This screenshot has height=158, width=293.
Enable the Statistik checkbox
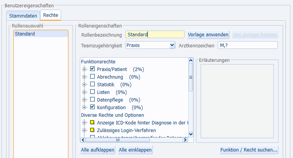pyautogui.click(x=92, y=84)
